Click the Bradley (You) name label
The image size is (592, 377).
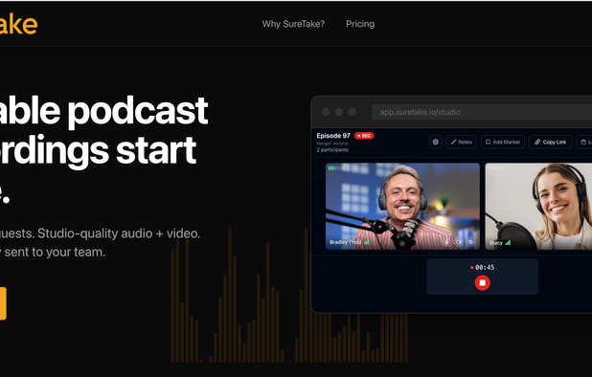click(346, 242)
